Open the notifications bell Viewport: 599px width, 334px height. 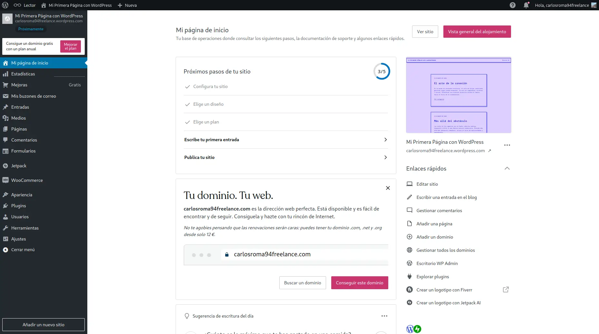(x=526, y=5)
